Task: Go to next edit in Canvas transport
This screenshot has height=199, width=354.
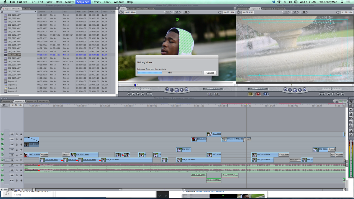Action: coord(304,89)
